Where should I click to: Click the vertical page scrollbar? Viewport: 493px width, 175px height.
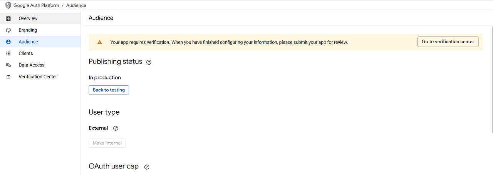[491, 80]
